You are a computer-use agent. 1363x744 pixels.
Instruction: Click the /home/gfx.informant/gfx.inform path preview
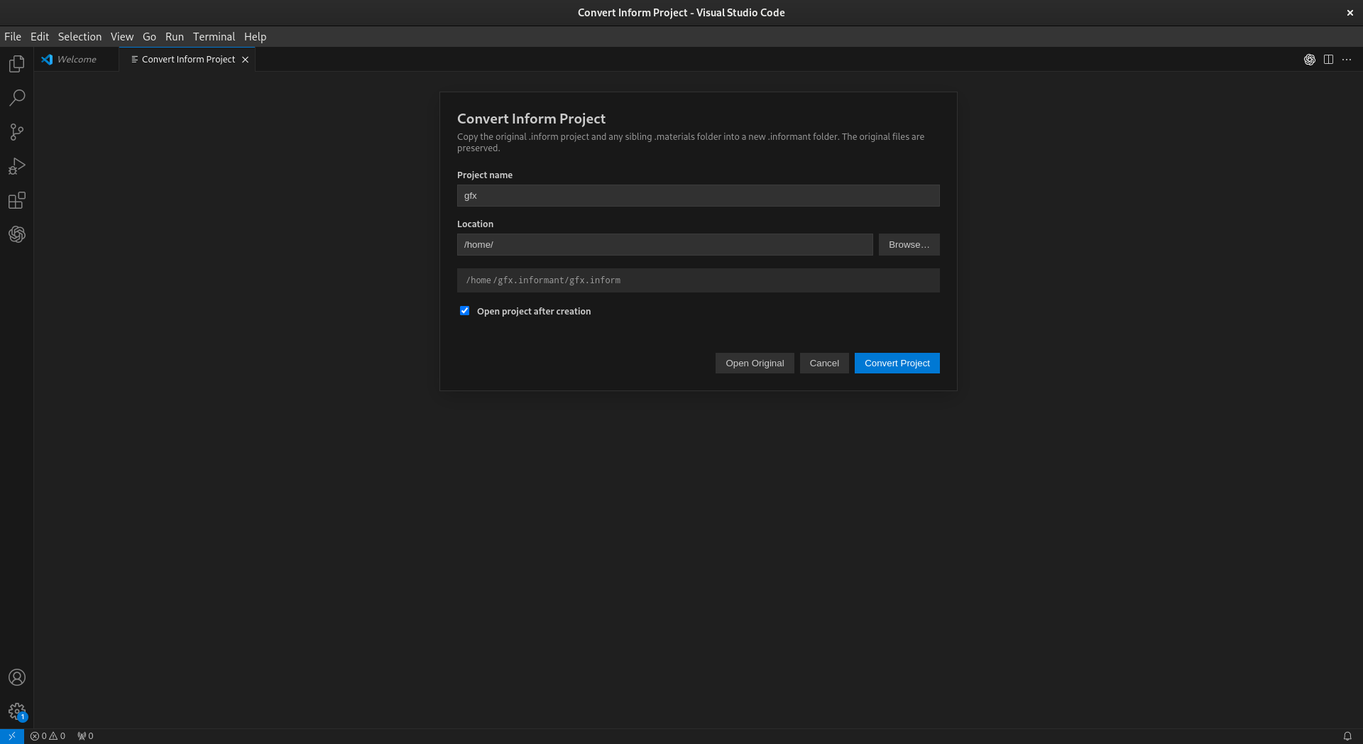pos(699,280)
